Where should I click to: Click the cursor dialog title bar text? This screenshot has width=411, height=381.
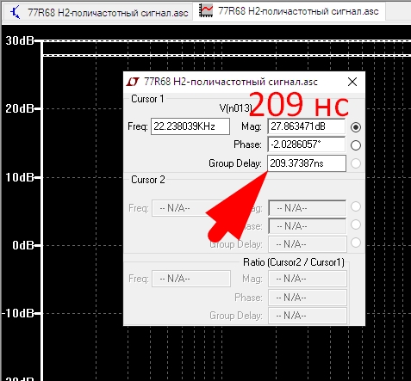(x=231, y=82)
